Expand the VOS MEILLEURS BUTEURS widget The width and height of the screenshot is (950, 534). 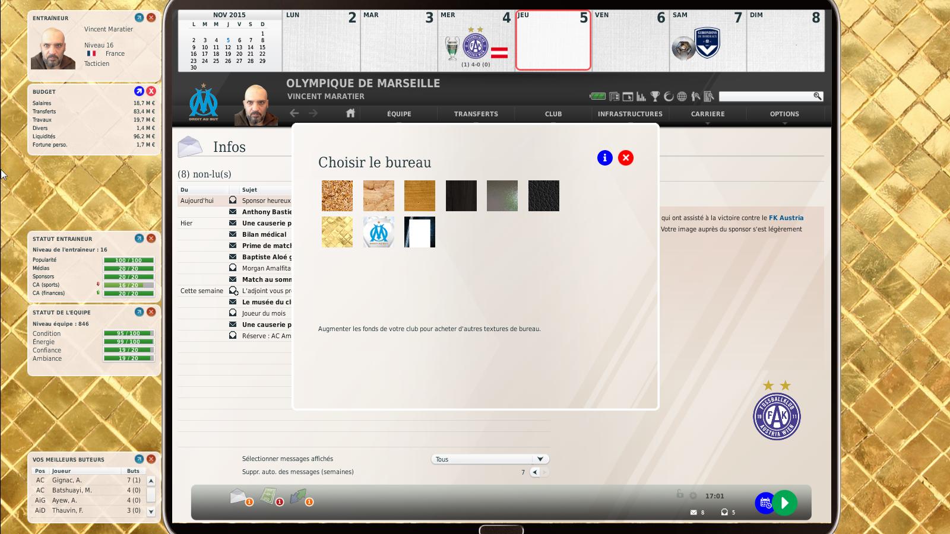pos(139,459)
